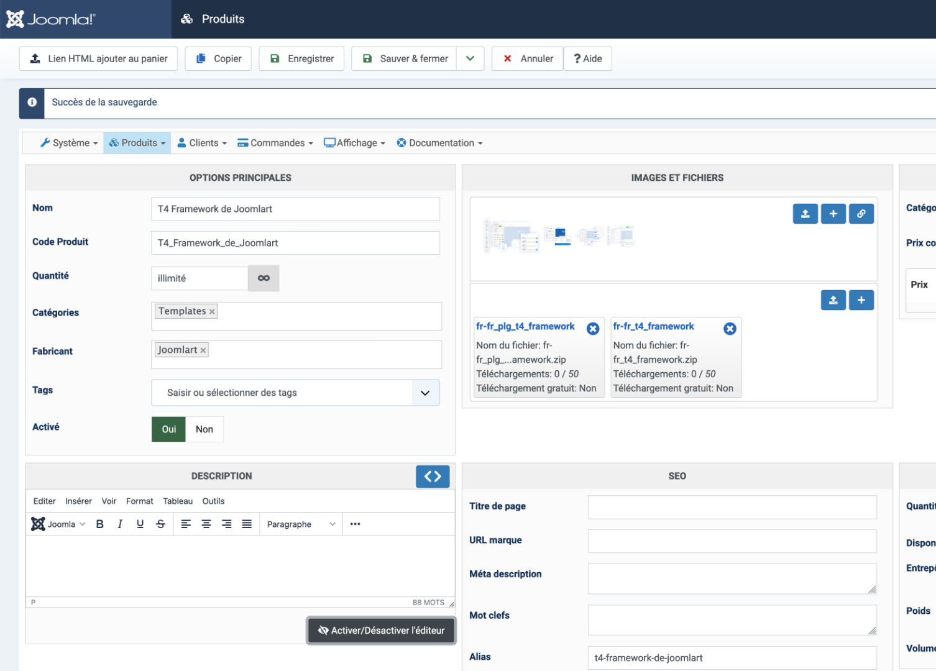Set Activé to Oui
The image size is (936, 671).
pyautogui.click(x=168, y=429)
